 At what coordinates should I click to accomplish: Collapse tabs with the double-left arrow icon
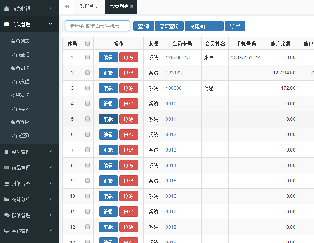pos(67,7)
